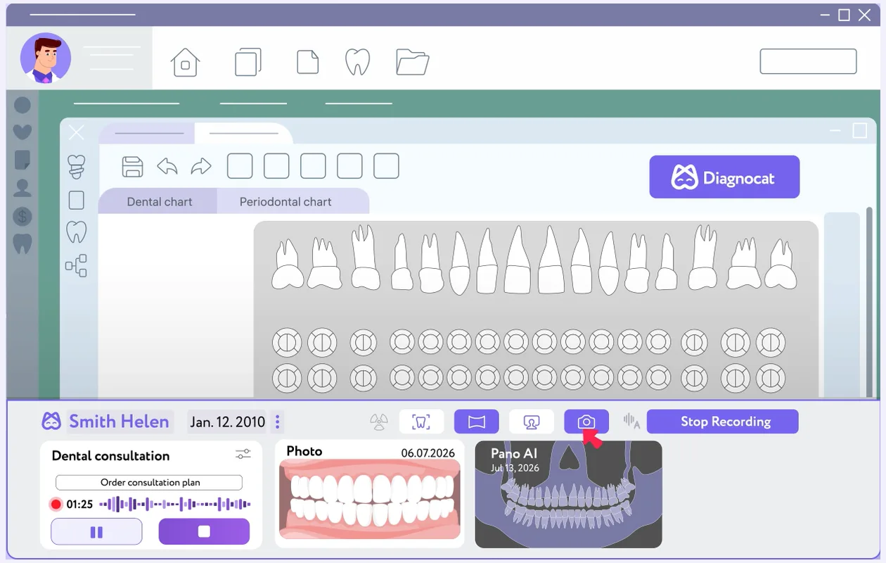Click the radiation X-ray icon
Image resolution: width=886 pixels, height=563 pixels.
pyautogui.click(x=379, y=422)
